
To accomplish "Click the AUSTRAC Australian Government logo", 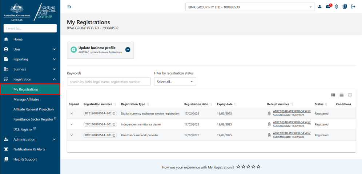I will [x=17, y=12].
